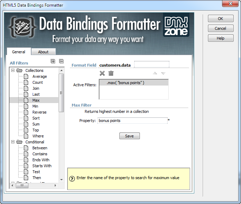Move active filter down with arrow
Screen dimensions: 241x204
[163, 73]
